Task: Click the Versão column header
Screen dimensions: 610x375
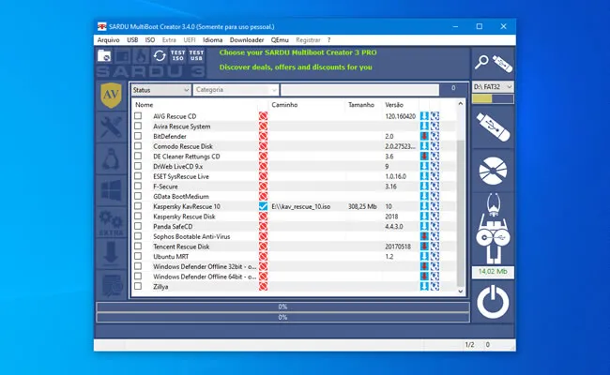Action: (394, 104)
